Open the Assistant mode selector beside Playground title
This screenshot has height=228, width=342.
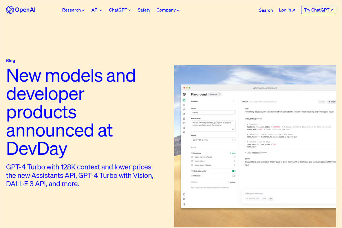(214, 94)
